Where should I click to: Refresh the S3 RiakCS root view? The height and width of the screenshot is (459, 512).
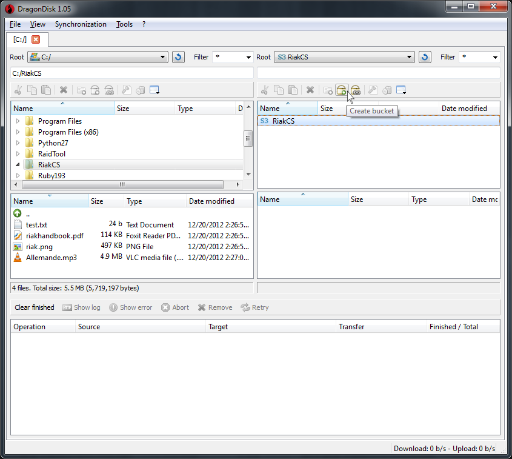pos(424,56)
